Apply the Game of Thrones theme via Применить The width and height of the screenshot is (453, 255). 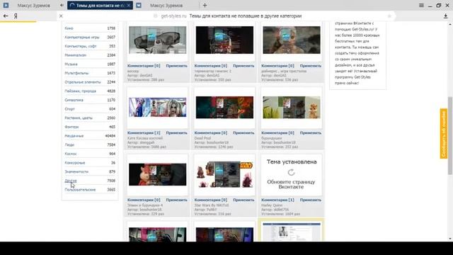coord(311,66)
